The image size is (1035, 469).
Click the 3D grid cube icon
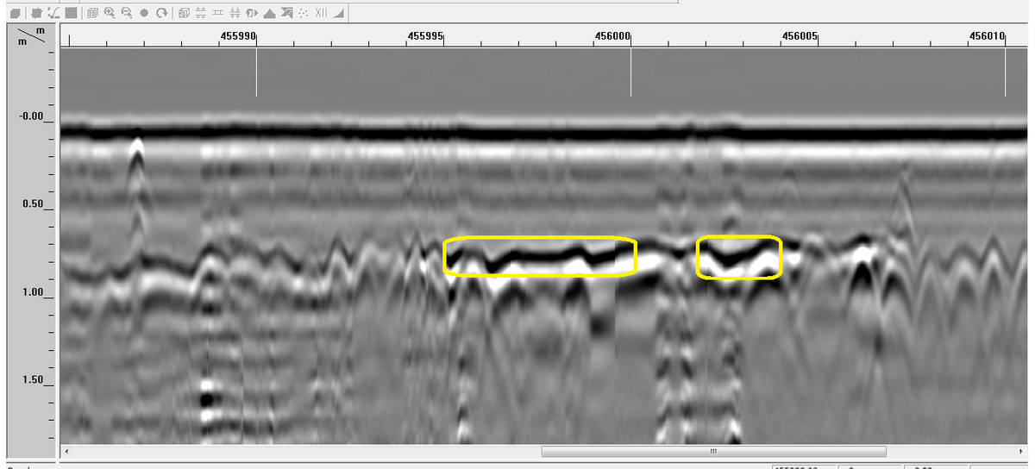(92, 14)
